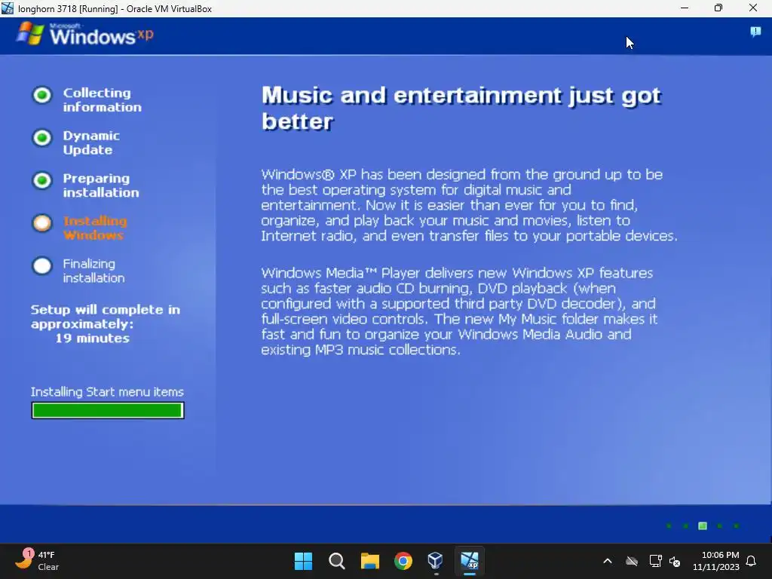
Task: Open the clock showing 10:06 PM
Action: pyautogui.click(x=716, y=561)
